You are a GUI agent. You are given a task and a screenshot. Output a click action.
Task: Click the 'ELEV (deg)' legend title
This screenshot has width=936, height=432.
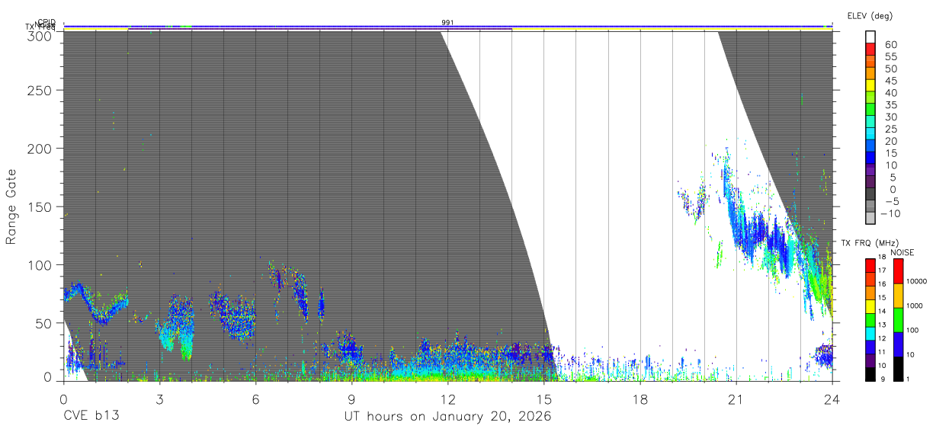point(870,16)
